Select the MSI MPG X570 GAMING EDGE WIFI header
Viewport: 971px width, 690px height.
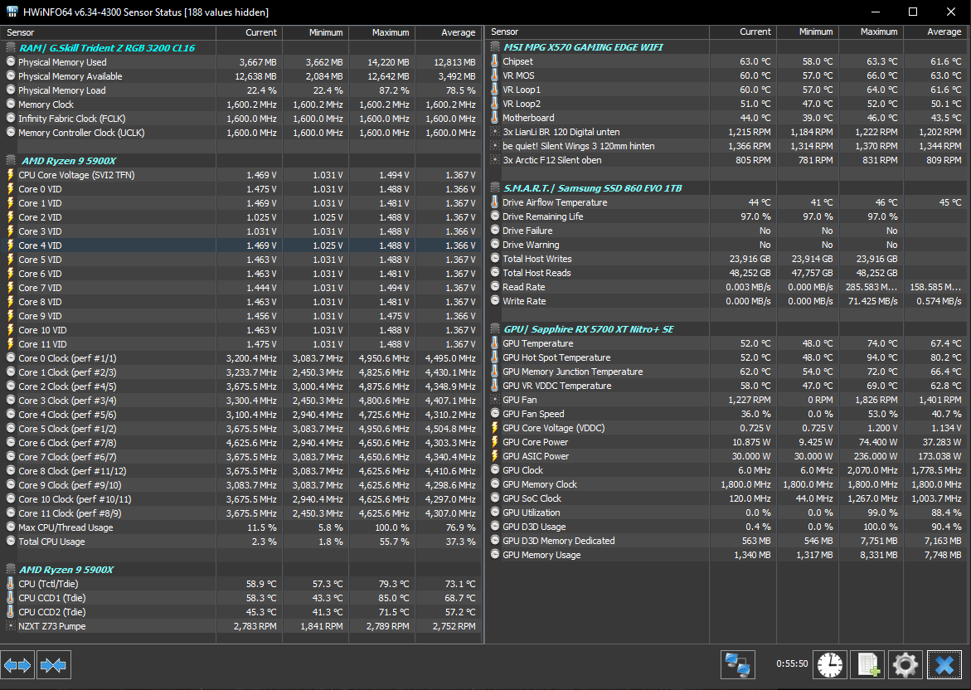pyautogui.click(x=726, y=47)
